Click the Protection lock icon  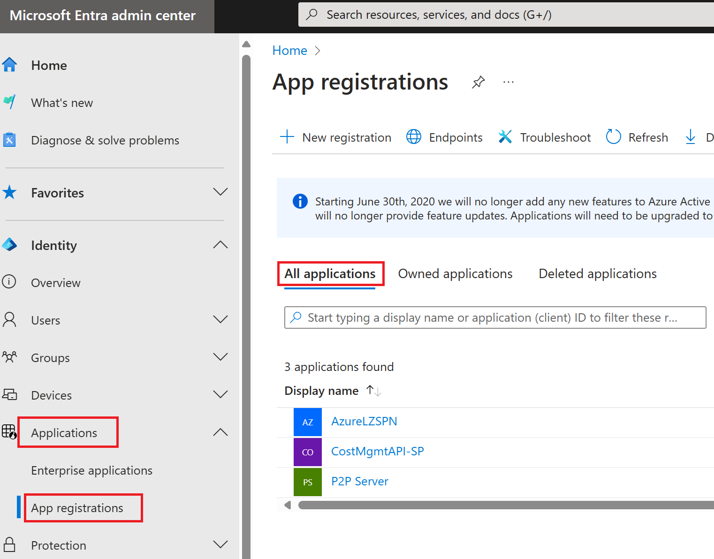point(9,545)
